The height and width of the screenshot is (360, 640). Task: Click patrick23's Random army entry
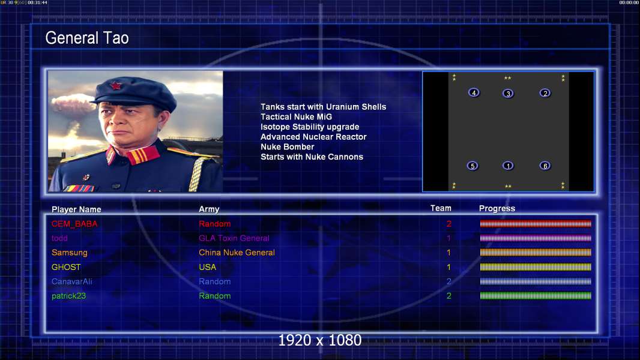tap(215, 296)
